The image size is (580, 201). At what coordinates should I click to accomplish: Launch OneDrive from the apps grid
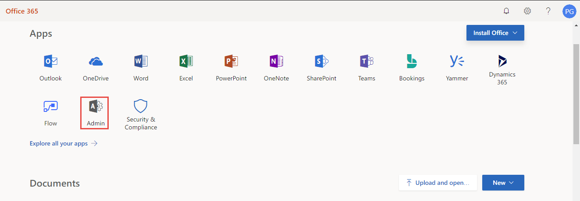pyautogui.click(x=96, y=68)
